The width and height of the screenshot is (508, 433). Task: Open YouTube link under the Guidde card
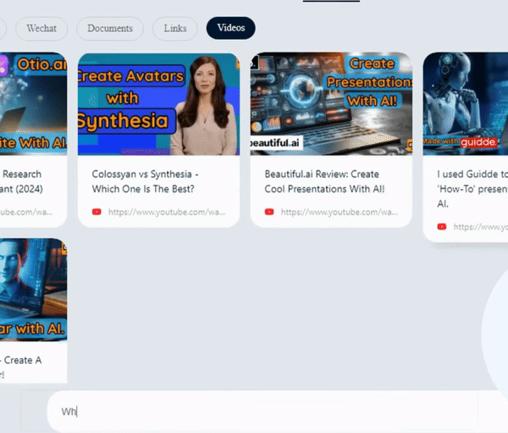click(480, 227)
